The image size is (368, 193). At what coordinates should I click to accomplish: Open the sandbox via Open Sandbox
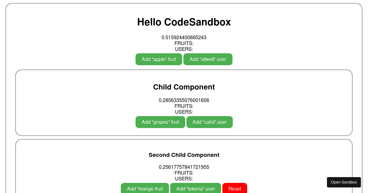pos(344,182)
